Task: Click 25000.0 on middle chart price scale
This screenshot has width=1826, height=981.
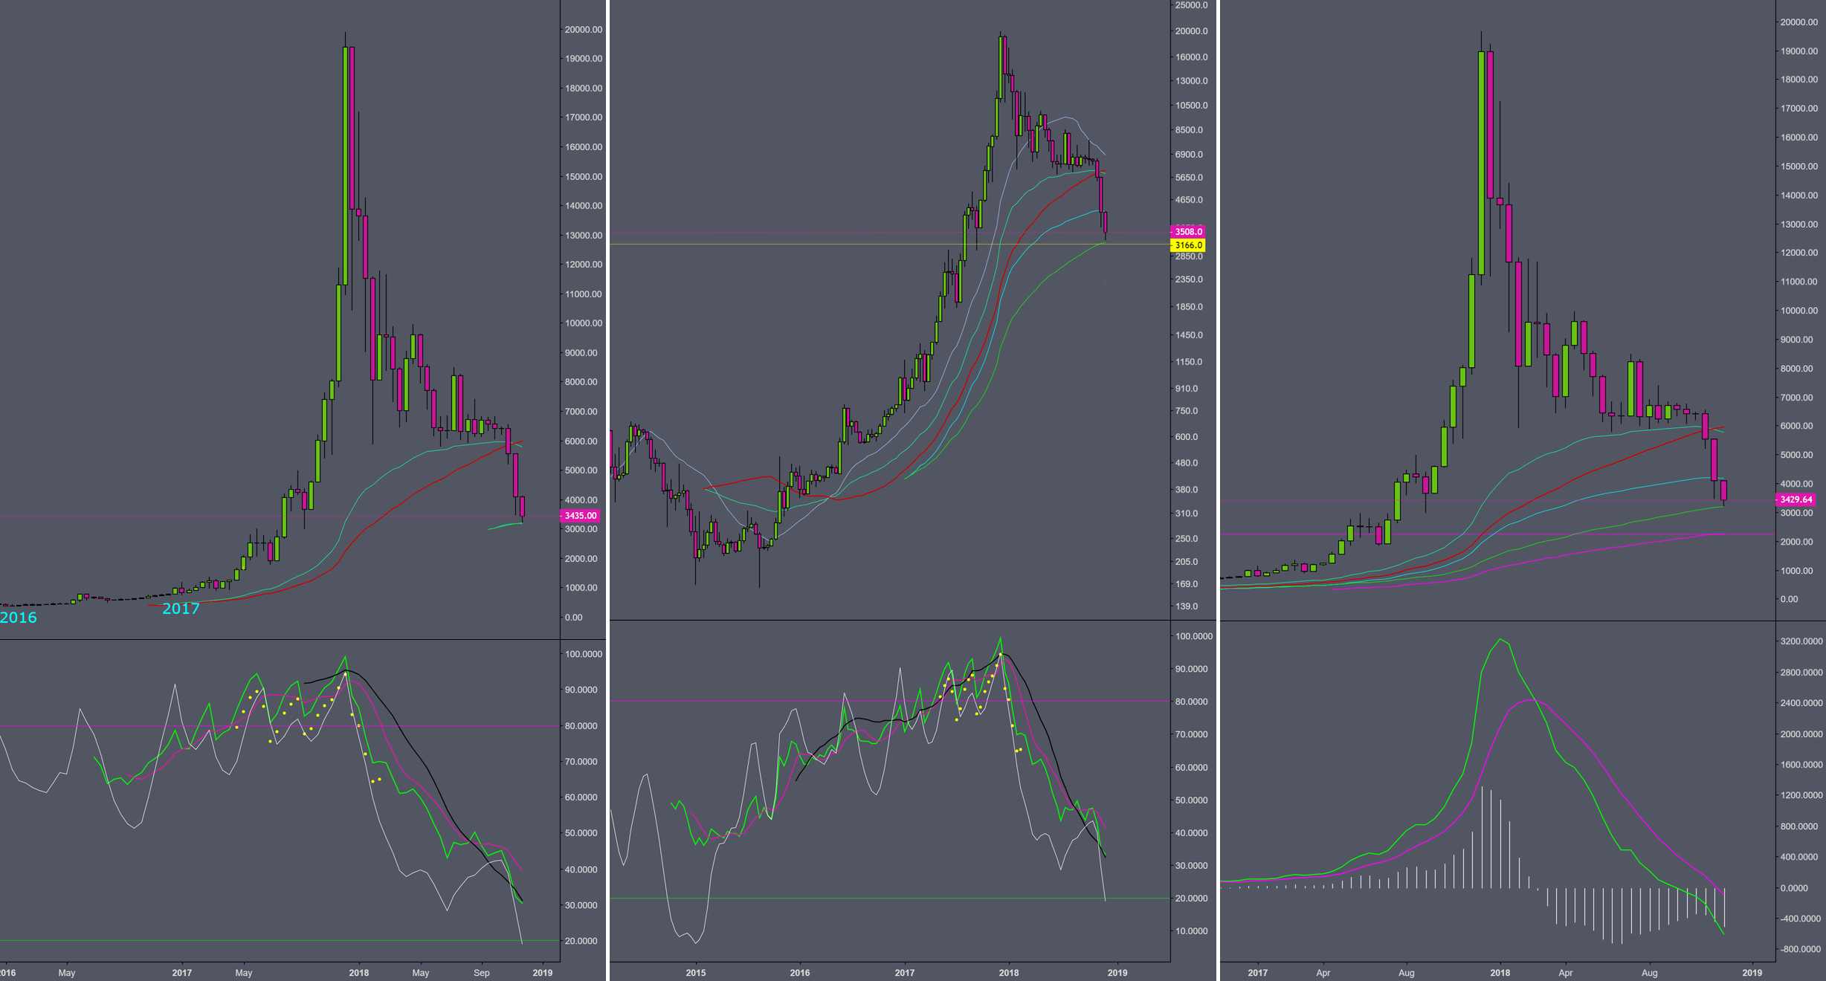Action: click(1191, 5)
